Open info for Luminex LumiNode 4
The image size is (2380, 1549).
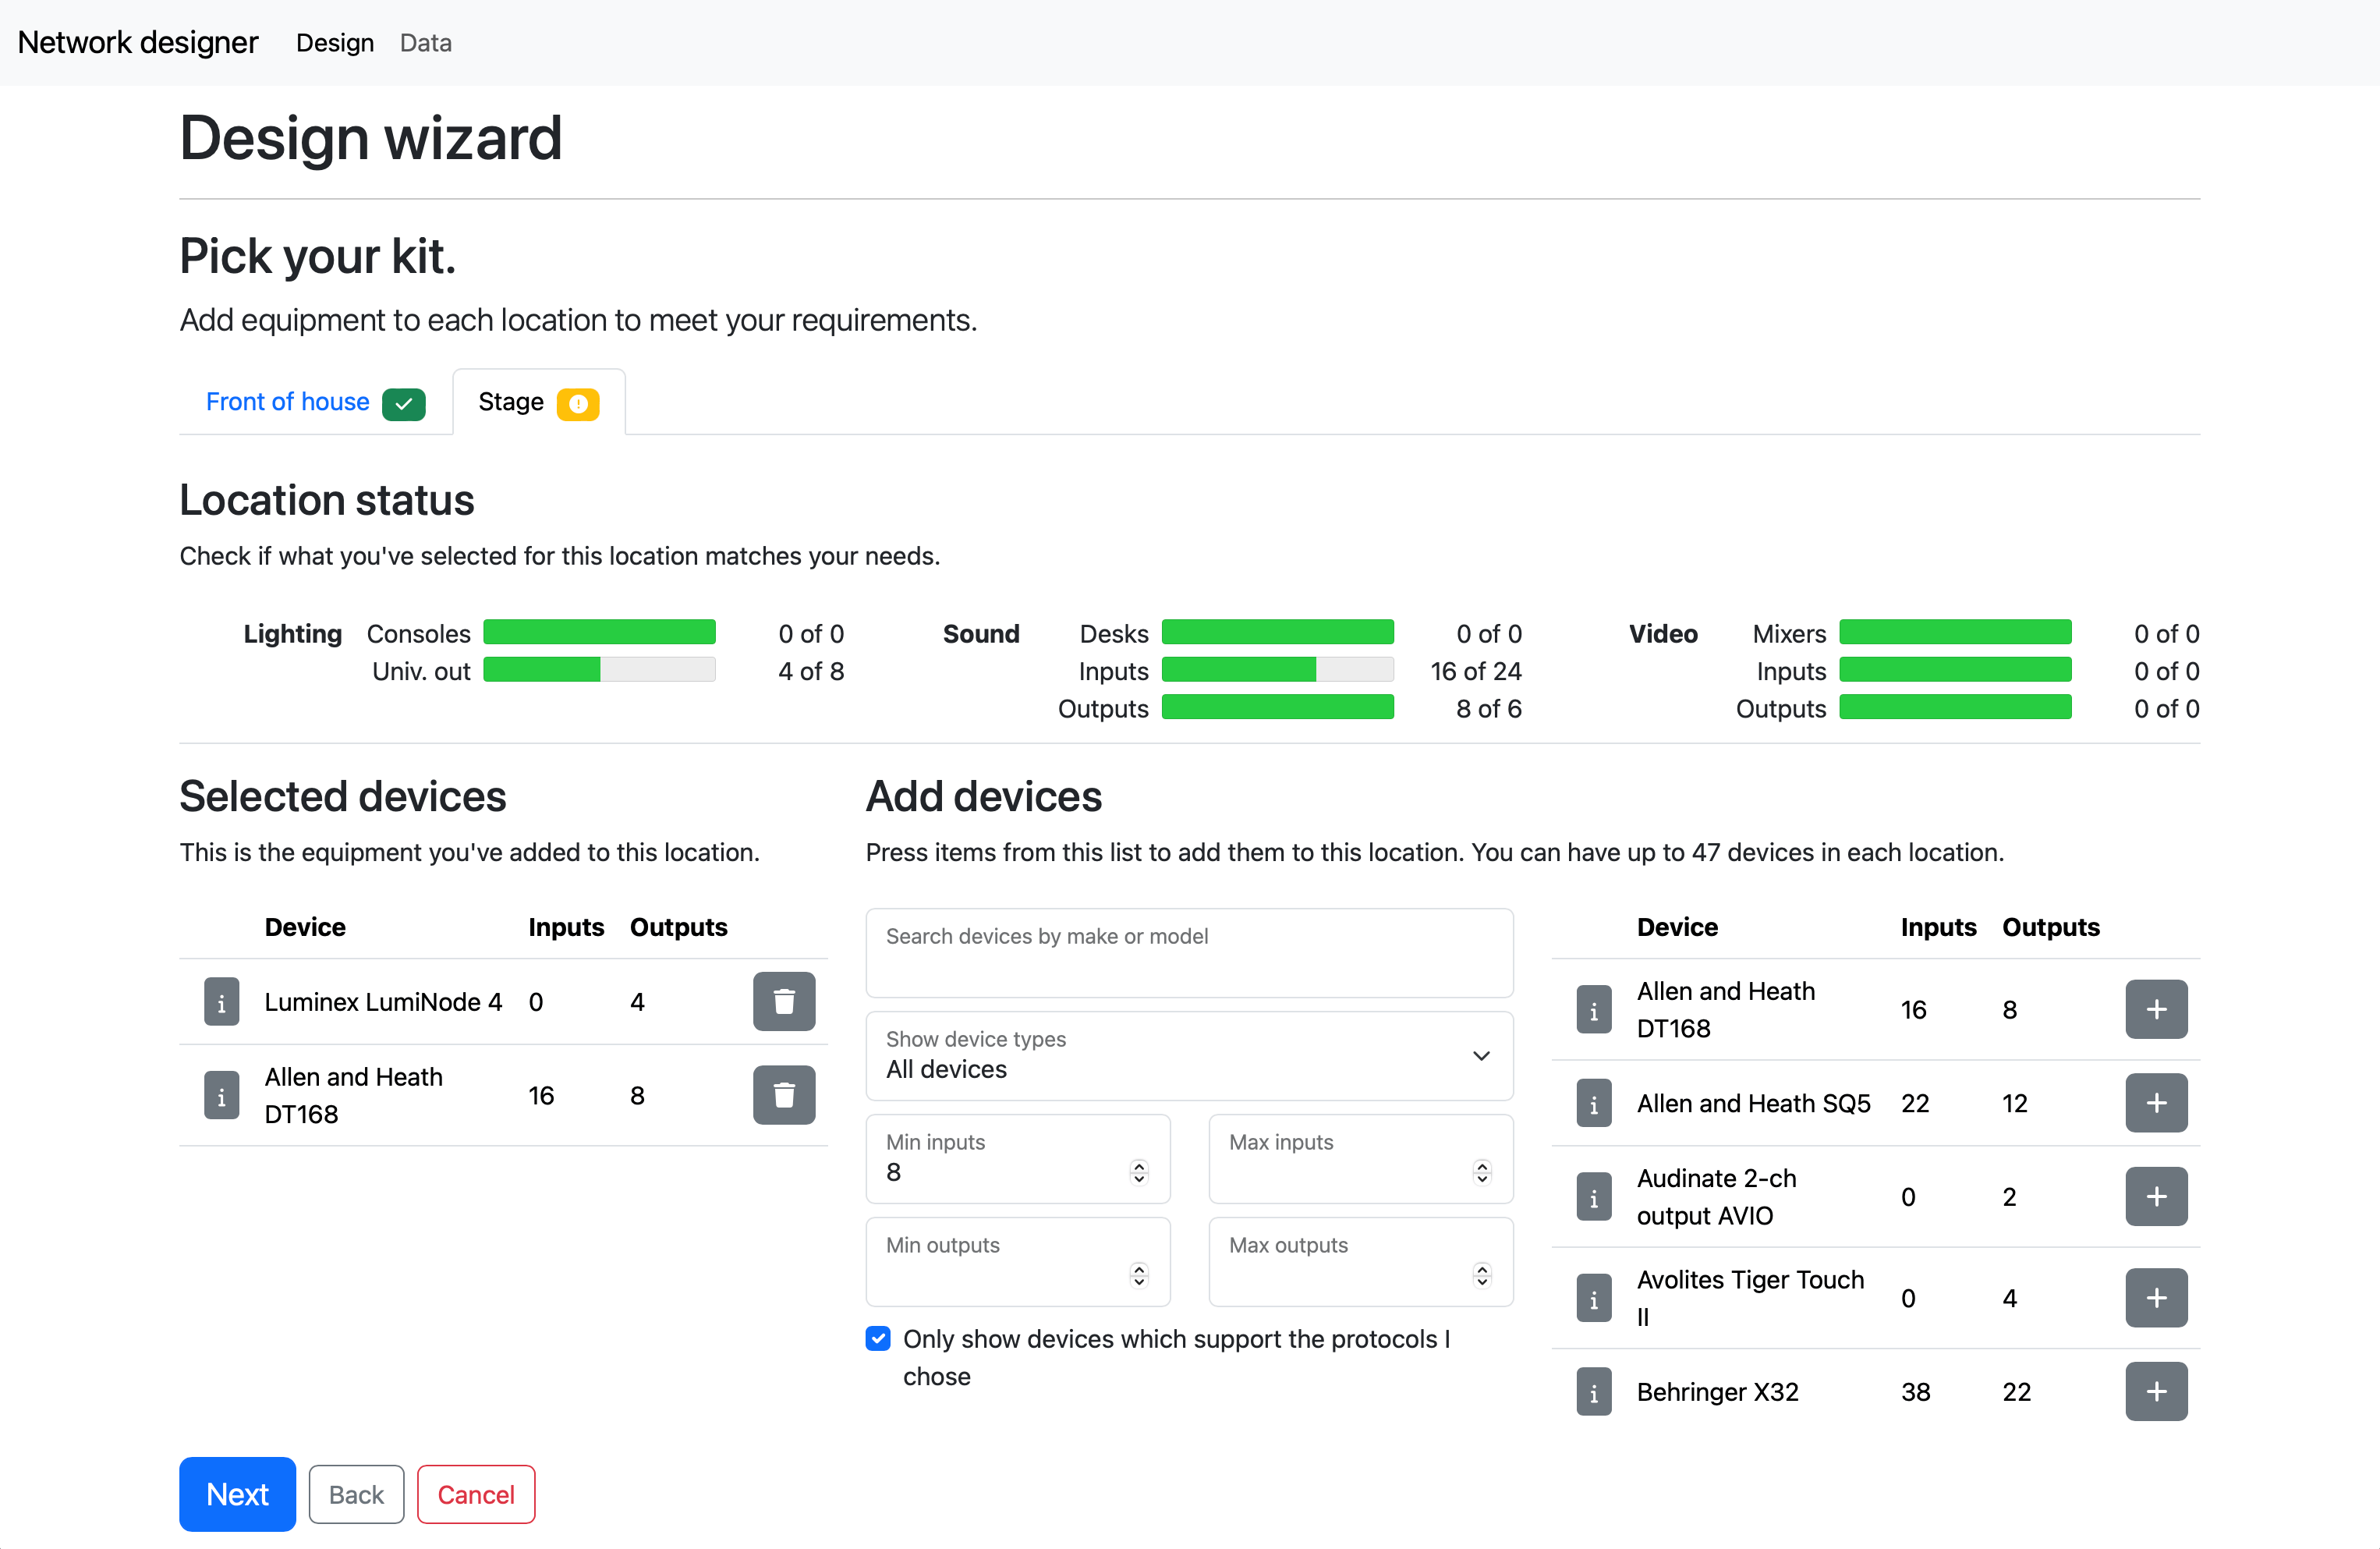click(x=221, y=1001)
